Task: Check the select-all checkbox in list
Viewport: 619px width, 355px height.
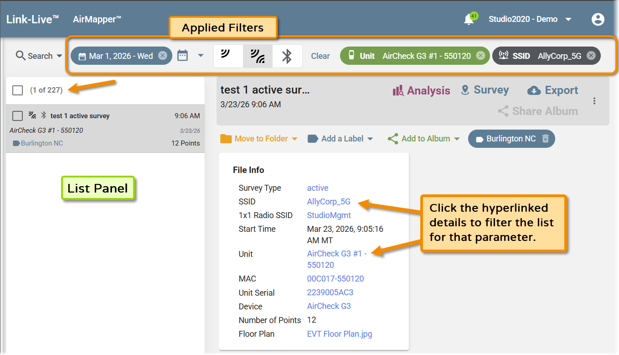Action: click(18, 90)
